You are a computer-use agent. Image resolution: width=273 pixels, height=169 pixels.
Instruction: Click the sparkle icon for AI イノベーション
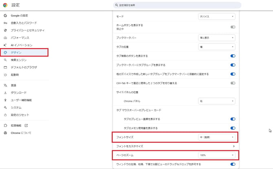coord(5,45)
